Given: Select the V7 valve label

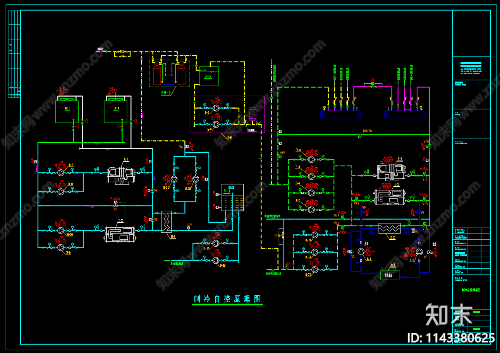Looking at the screenshot, I should point(417,232).
